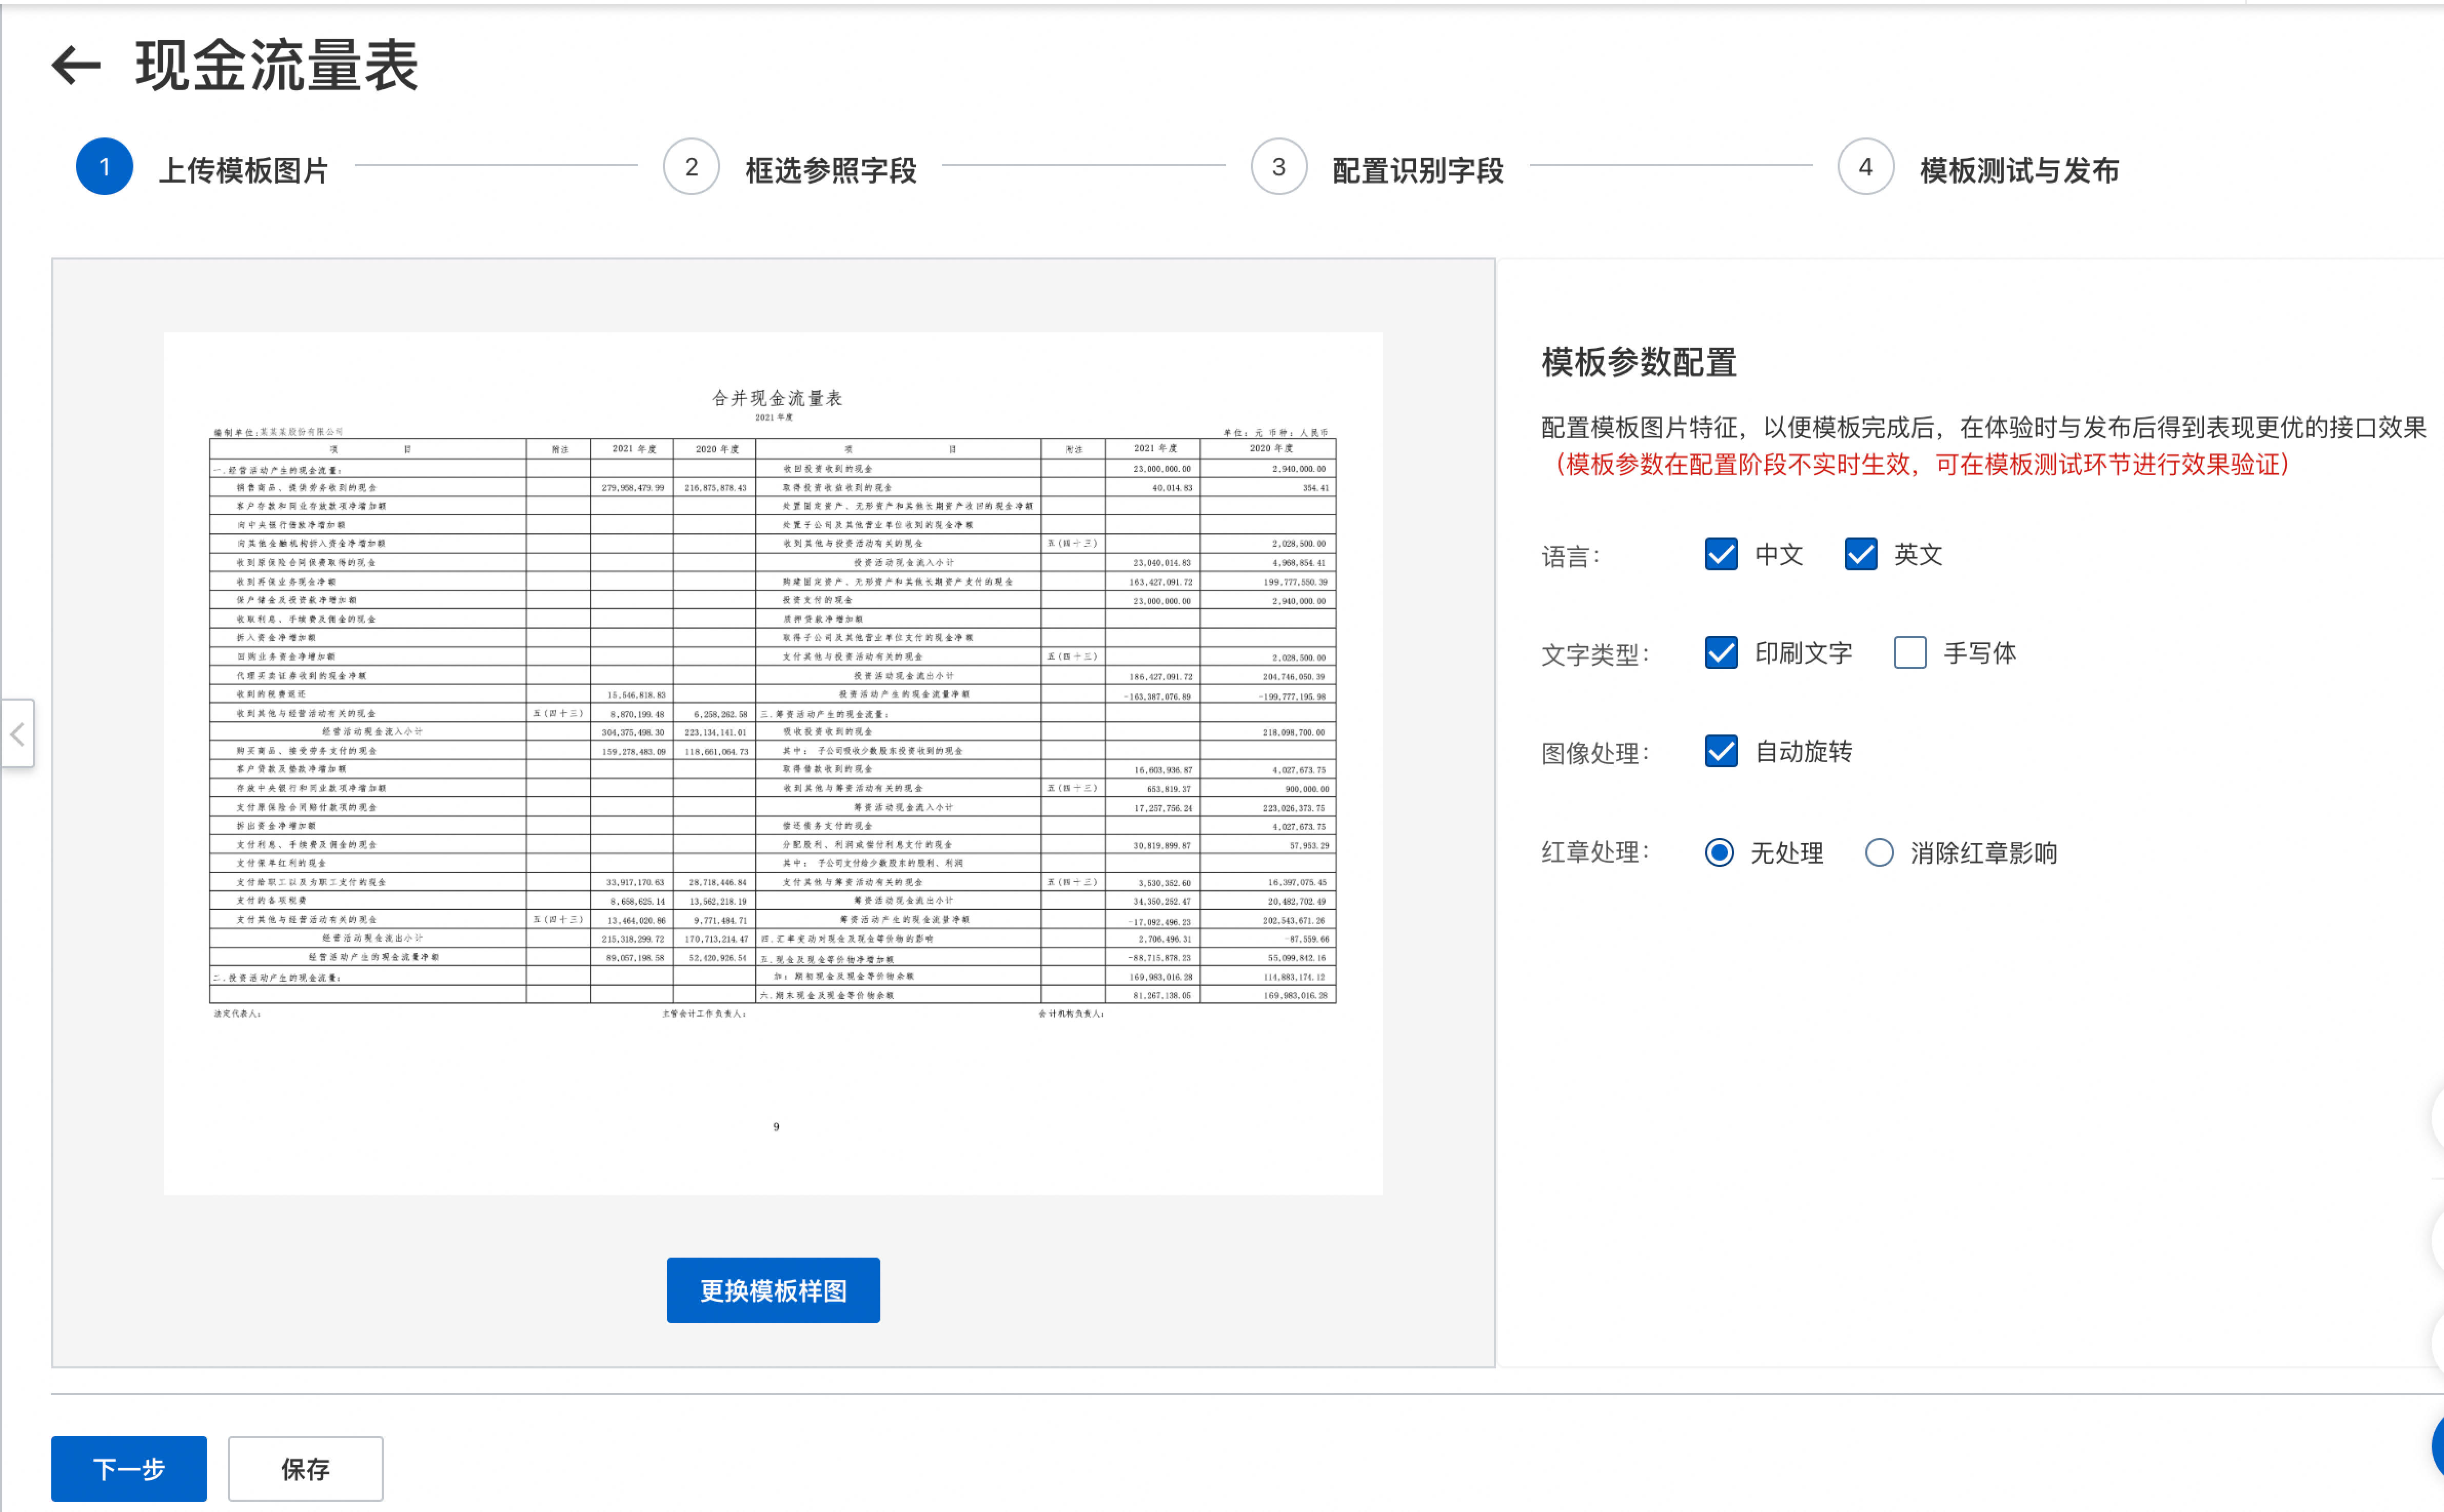Uncheck the 英文 language checkbox
The height and width of the screenshot is (1512, 2444).
(x=1860, y=554)
